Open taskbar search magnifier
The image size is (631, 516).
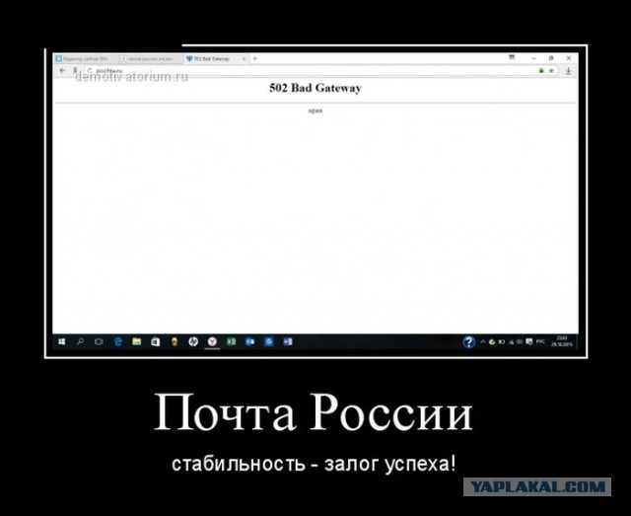(x=80, y=341)
